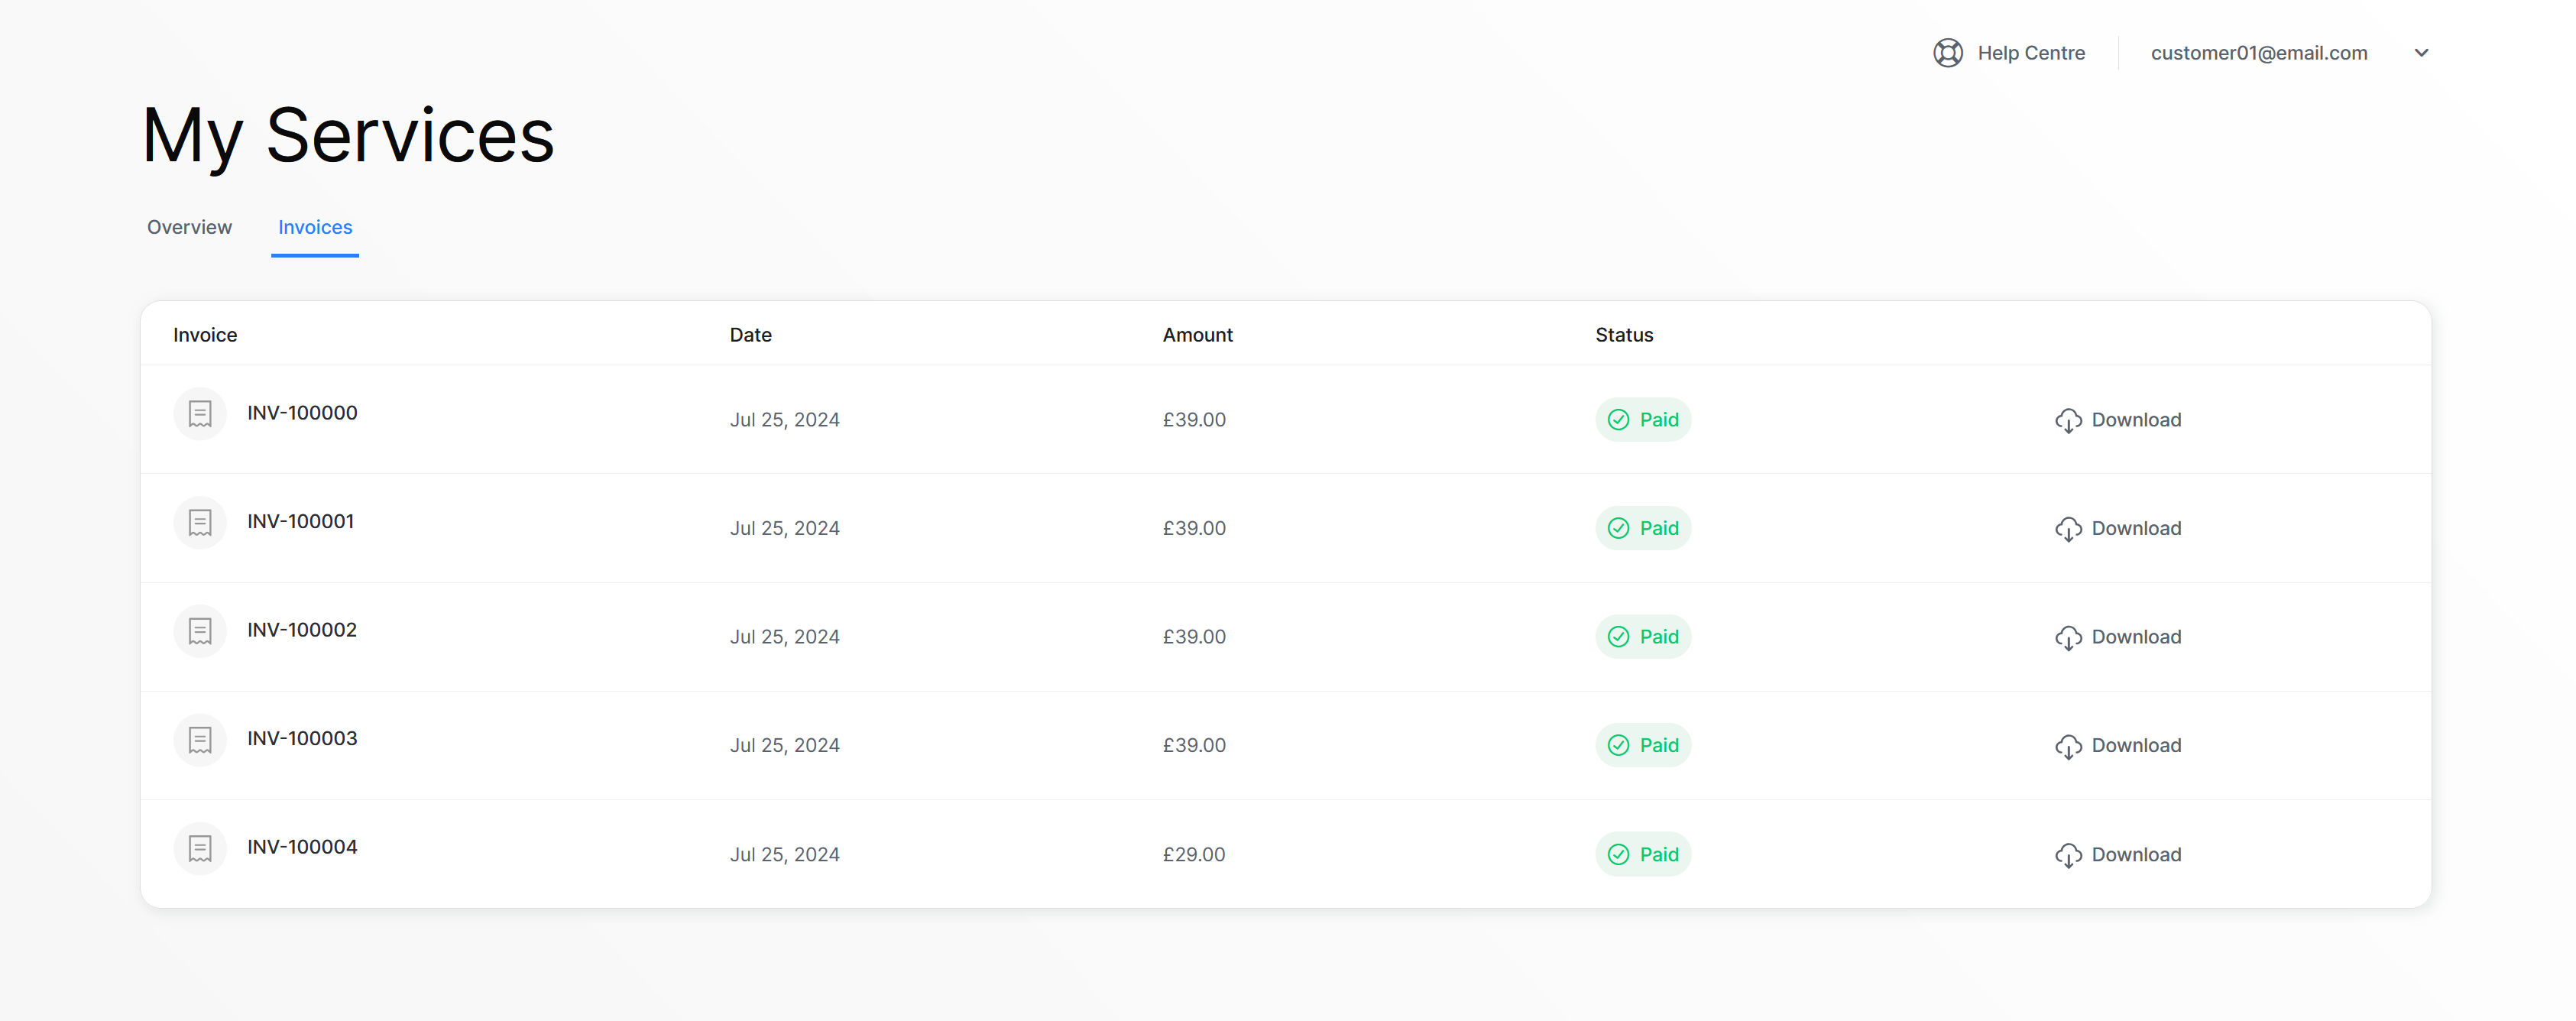The width and height of the screenshot is (2576, 1021).
Task: Download invoice INV-100001 via Download text
Action: [x=2136, y=528]
